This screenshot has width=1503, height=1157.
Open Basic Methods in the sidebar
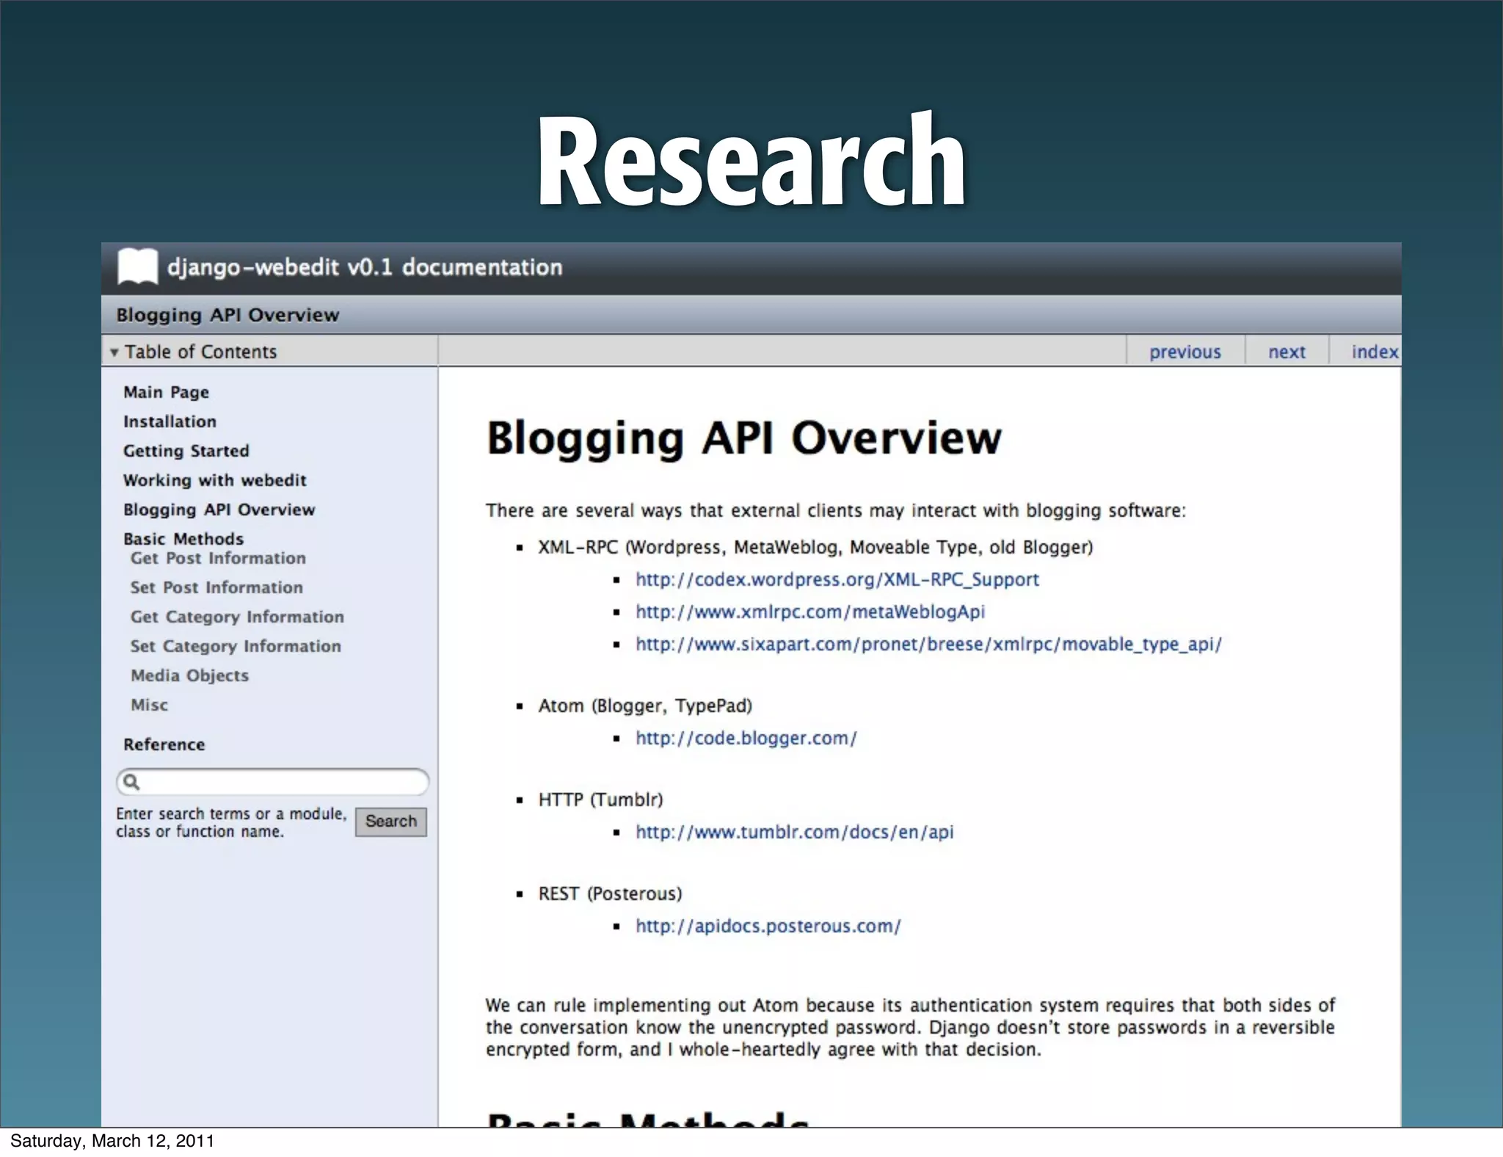(183, 539)
